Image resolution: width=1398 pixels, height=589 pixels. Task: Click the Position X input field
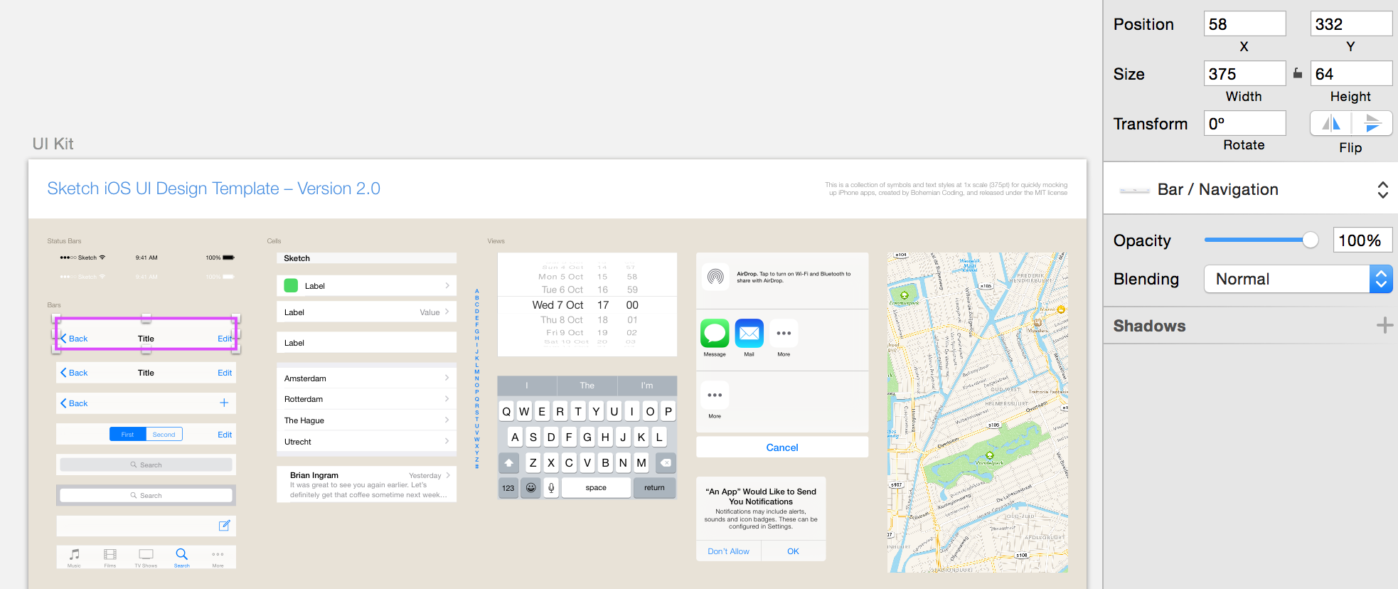(x=1244, y=24)
